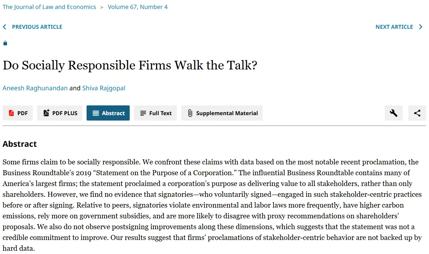
Task: View author Shiva Rajgopal's profile
Action: 104,88
